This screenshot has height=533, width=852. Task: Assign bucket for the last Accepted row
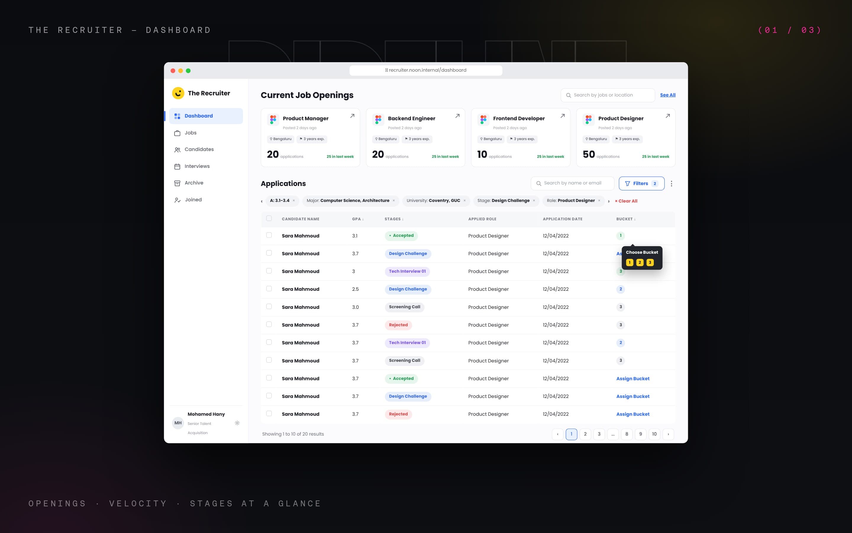(x=633, y=379)
